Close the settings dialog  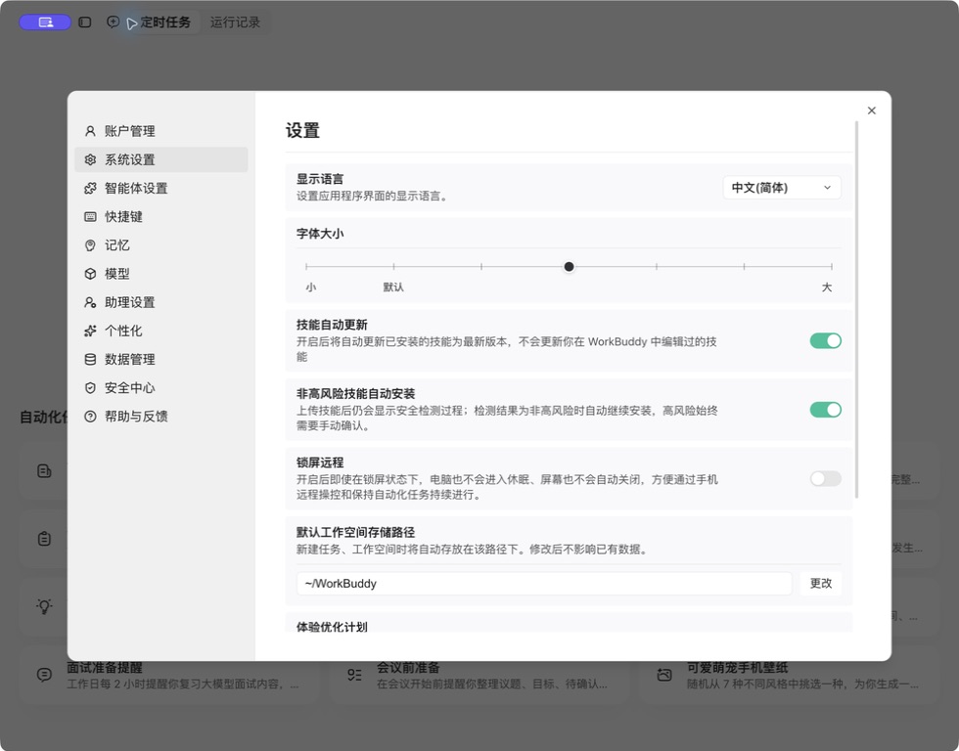[872, 110]
